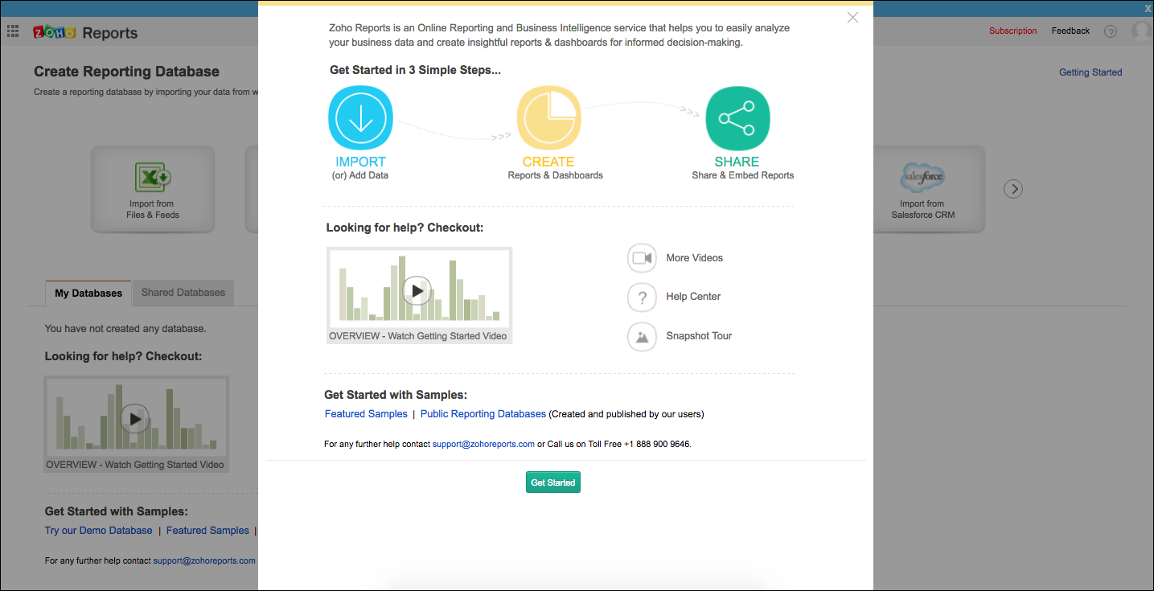Click the help question mark in header

(1111, 31)
